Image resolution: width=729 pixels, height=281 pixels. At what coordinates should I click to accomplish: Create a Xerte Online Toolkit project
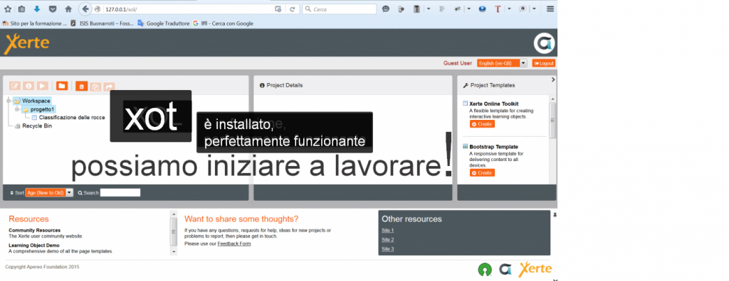[482, 124]
